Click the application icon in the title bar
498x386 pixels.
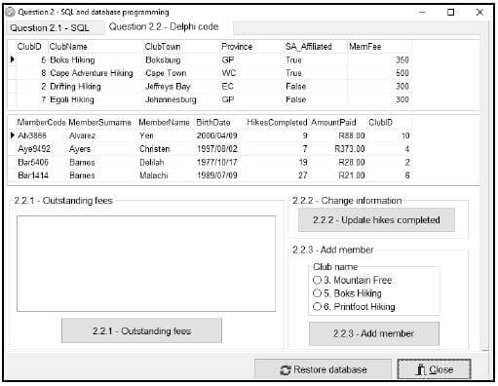pos(11,12)
